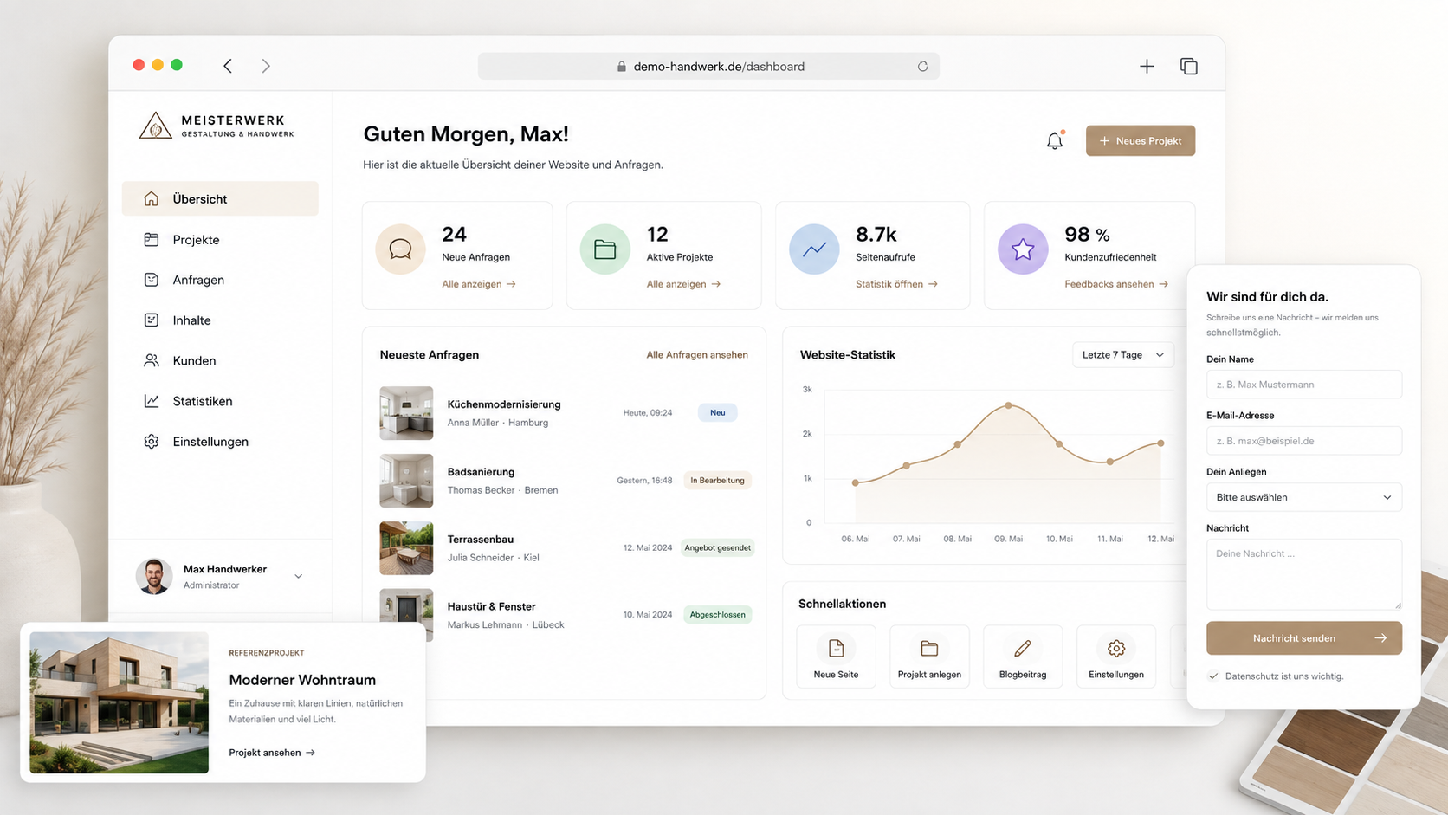The width and height of the screenshot is (1448, 815).
Task: Click Statistik öffnen link
Action: [x=896, y=284]
